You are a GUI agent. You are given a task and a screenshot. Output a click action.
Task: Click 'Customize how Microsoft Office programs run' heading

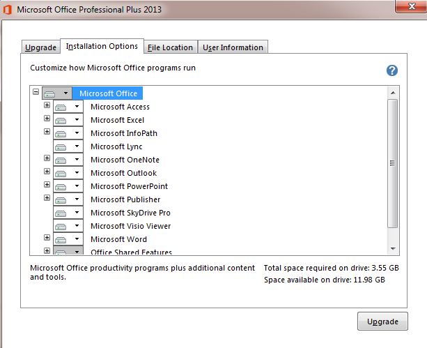point(113,68)
